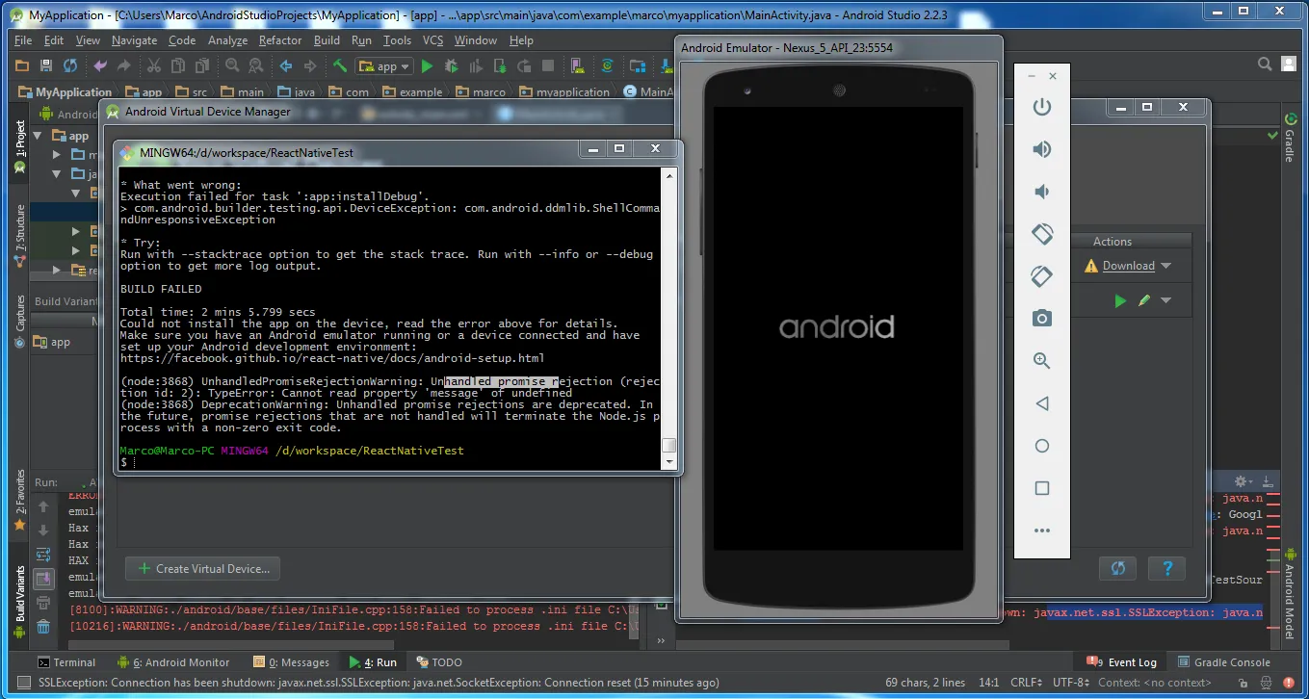
Task: Rotate the emulator right
Action: point(1041,276)
